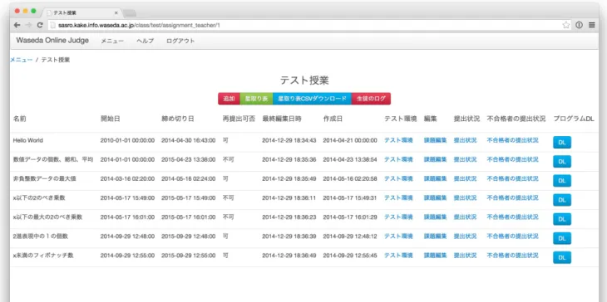The height and width of the screenshot is (302, 607).
Task: Click DL button for x以下の最大の2のべき乗数 row
Action: (x=562, y=219)
